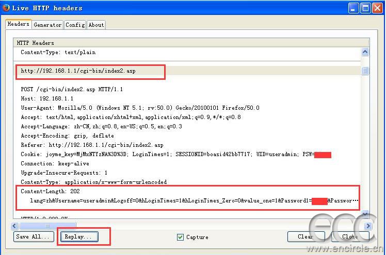Click the vertical scrollbar down arrow
The width and height of the screenshot is (386, 255).
pyautogui.click(x=365, y=214)
